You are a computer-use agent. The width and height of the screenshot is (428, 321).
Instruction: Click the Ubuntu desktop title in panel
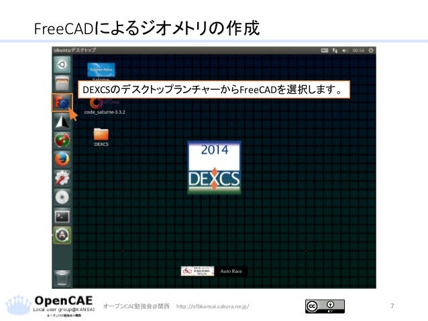74,50
